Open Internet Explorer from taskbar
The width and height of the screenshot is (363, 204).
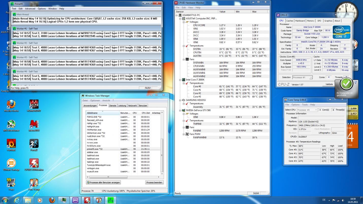(17, 200)
